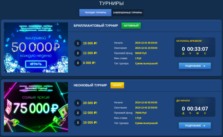Open the Завершенные турниры tab
Screen dimensions: 223x137
(127, 13)
